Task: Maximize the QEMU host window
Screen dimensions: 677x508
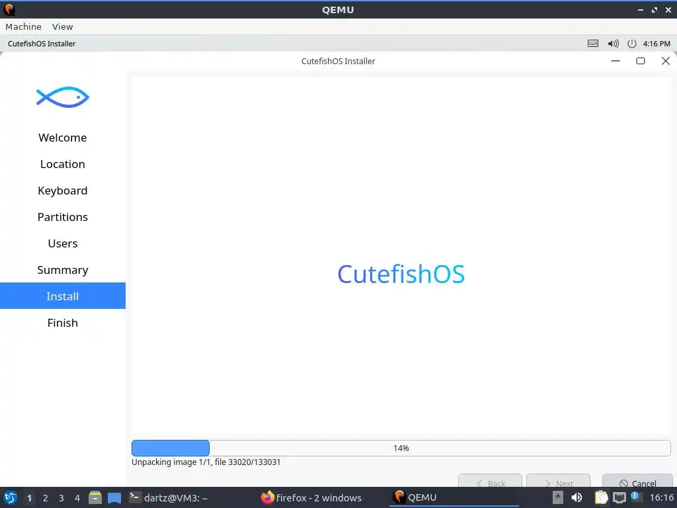Action: (x=655, y=9)
